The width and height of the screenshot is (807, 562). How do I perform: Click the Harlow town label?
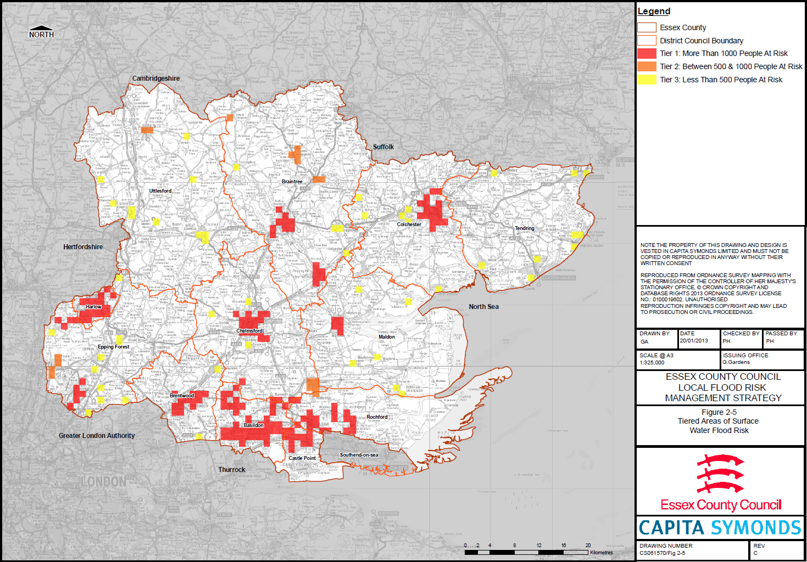93,307
